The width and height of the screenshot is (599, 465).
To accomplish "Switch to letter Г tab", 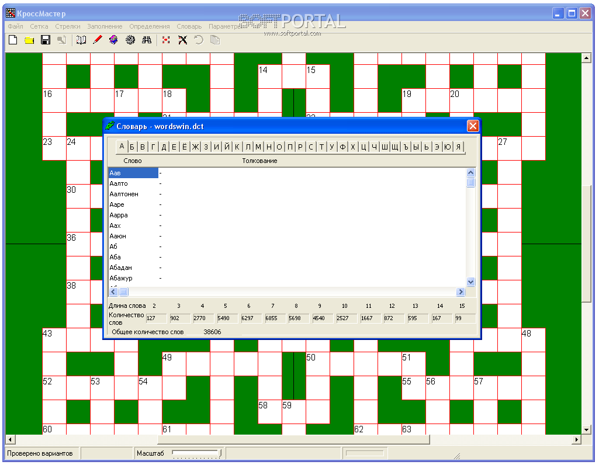I will (153, 147).
